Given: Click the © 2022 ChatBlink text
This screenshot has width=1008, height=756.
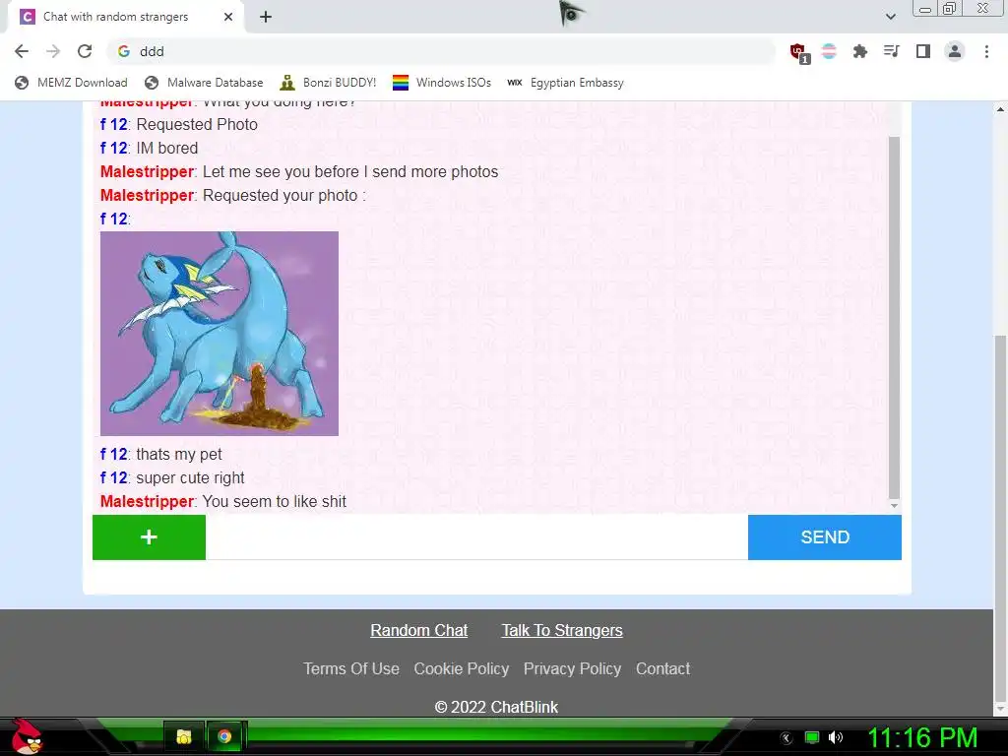Looking at the screenshot, I should [496, 707].
